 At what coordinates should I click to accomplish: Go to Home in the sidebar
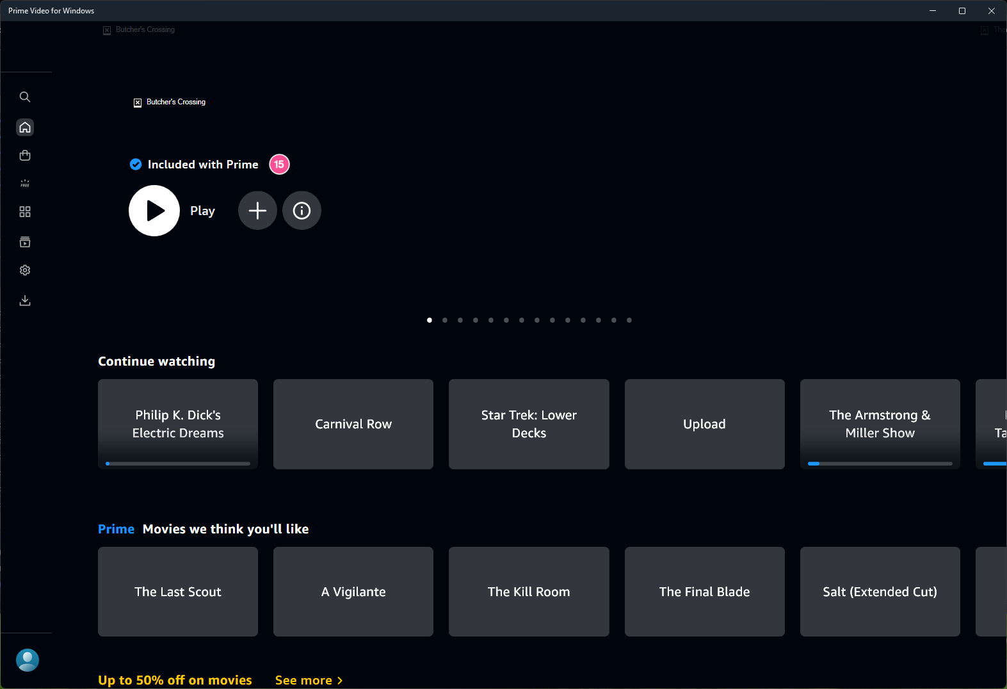tap(25, 127)
